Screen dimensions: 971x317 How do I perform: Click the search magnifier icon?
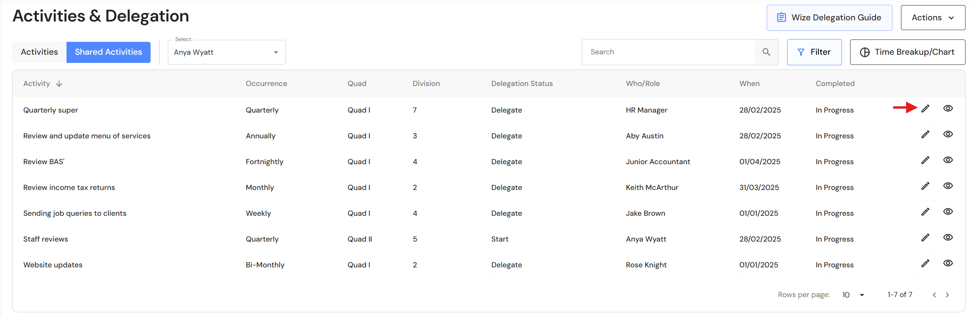click(x=766, y=52)
